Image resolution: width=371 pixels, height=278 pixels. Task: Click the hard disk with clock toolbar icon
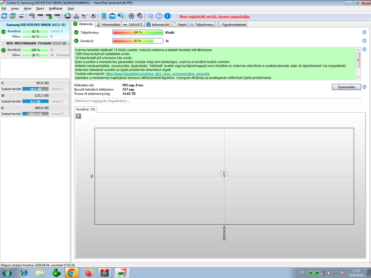(41, 16)
